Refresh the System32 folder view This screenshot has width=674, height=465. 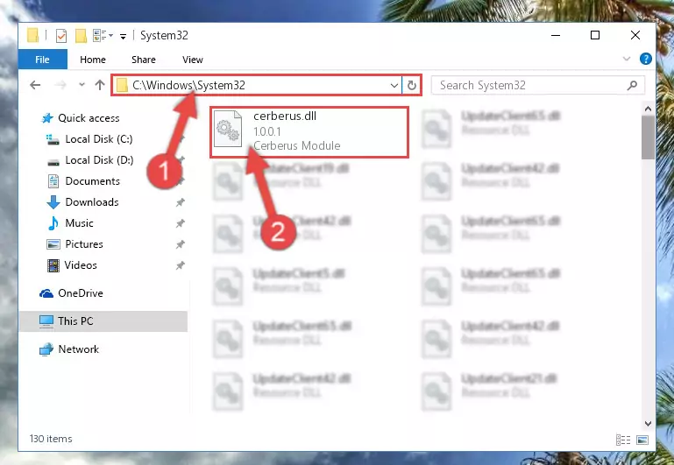(412, 85)
